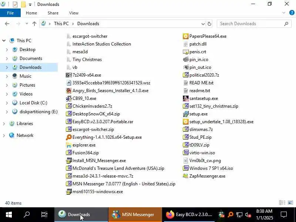Viewport: 296px width, 222px height.
Task: Click the pin_in.ico icon
Action: (x=186, y=60)
